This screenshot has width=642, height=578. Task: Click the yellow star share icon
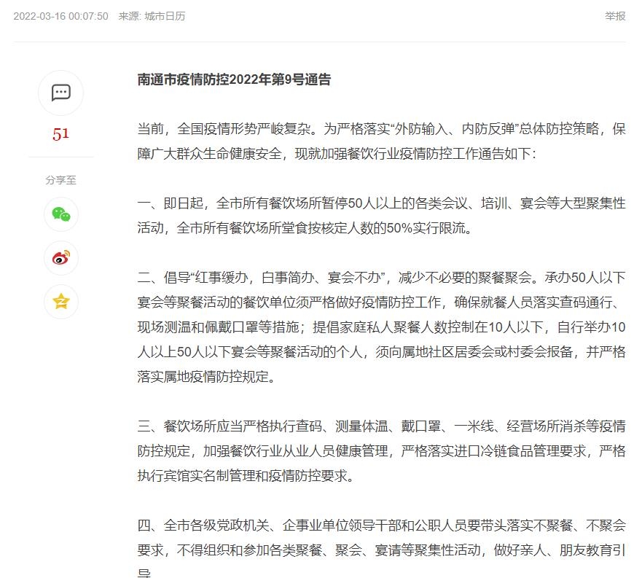61,301
